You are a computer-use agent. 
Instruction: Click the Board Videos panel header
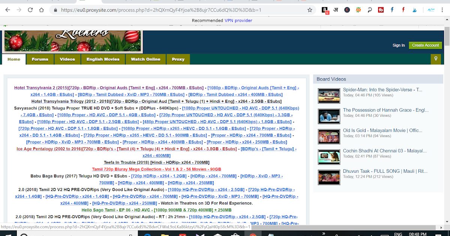(378, 79)
